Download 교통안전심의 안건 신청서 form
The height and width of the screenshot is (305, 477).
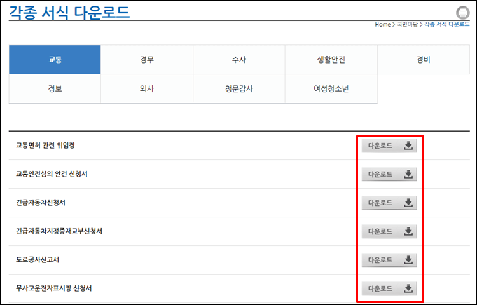(389, 174)
